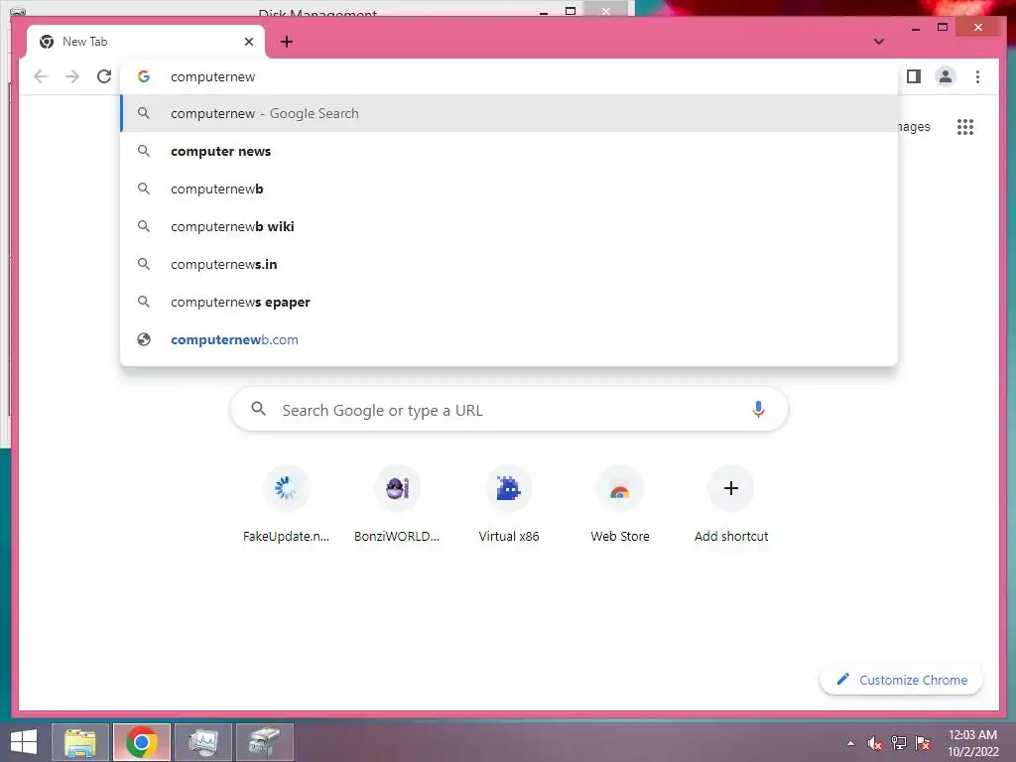Expand the tab search chevron

[x=879, y=42]
